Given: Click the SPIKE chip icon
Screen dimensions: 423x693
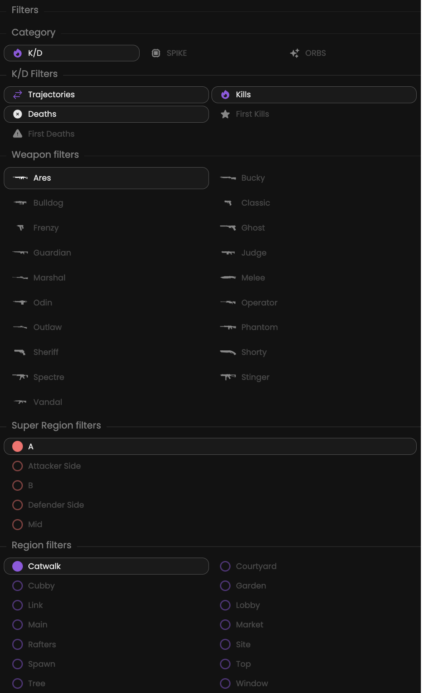Looking at the screenshot, I should [x=156, y=53].
